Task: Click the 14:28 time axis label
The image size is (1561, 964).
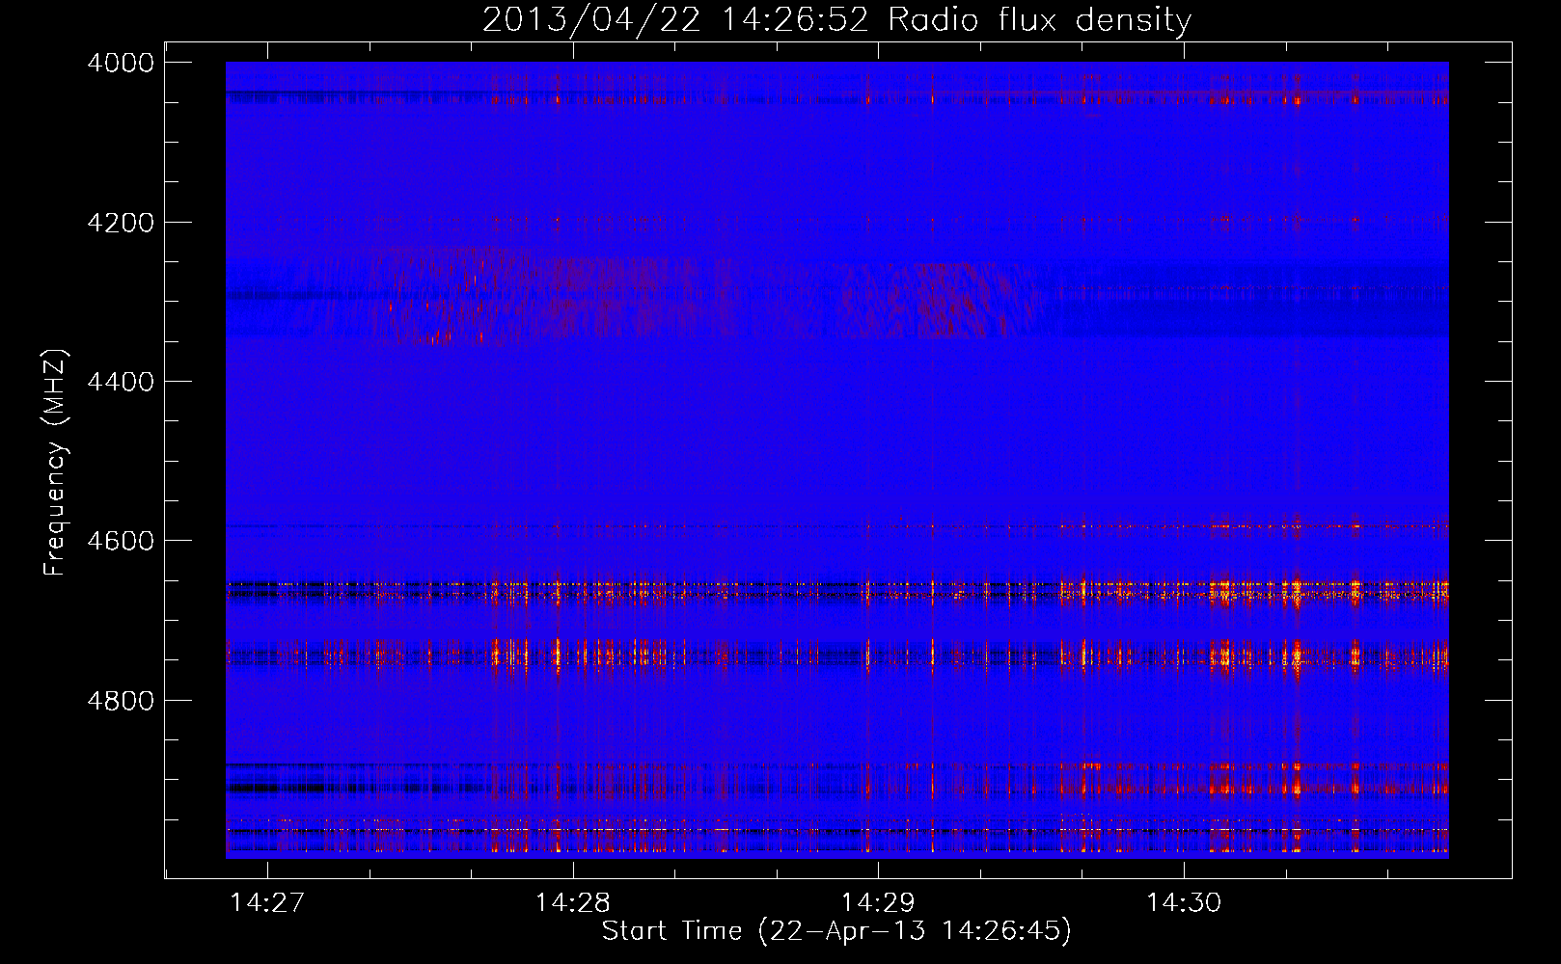Action: pos(573,902)
